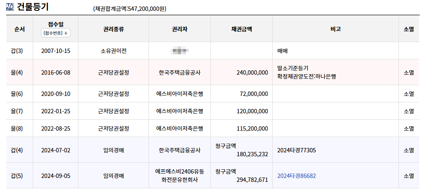Screen dimensions: 426x194
Task: Click 근저당권설정 in the 을(6) row
Action: pos(113,94)
